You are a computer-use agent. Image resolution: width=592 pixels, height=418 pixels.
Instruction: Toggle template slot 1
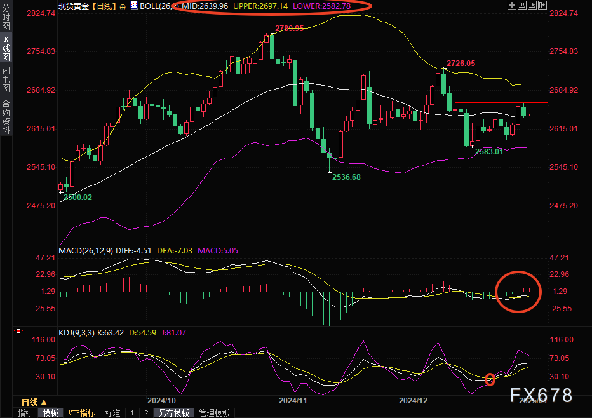click(x=132, y=413)
